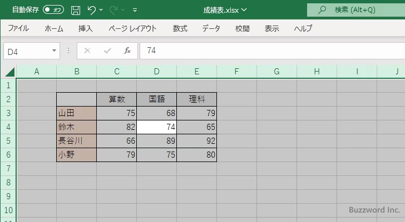Select column C header
This screenshot has width=405, height=222.
(116, 72)
